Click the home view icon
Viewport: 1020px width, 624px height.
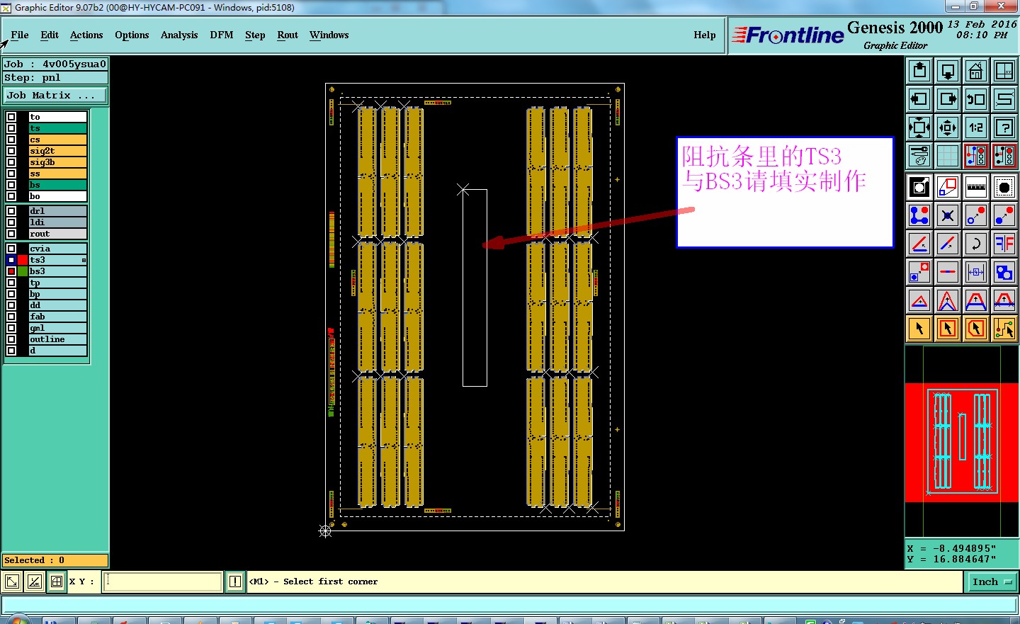pos(976,71)
